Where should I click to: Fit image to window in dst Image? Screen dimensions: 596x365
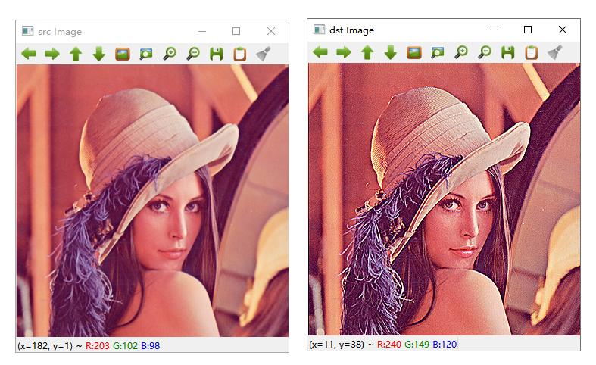pos(438,52)
